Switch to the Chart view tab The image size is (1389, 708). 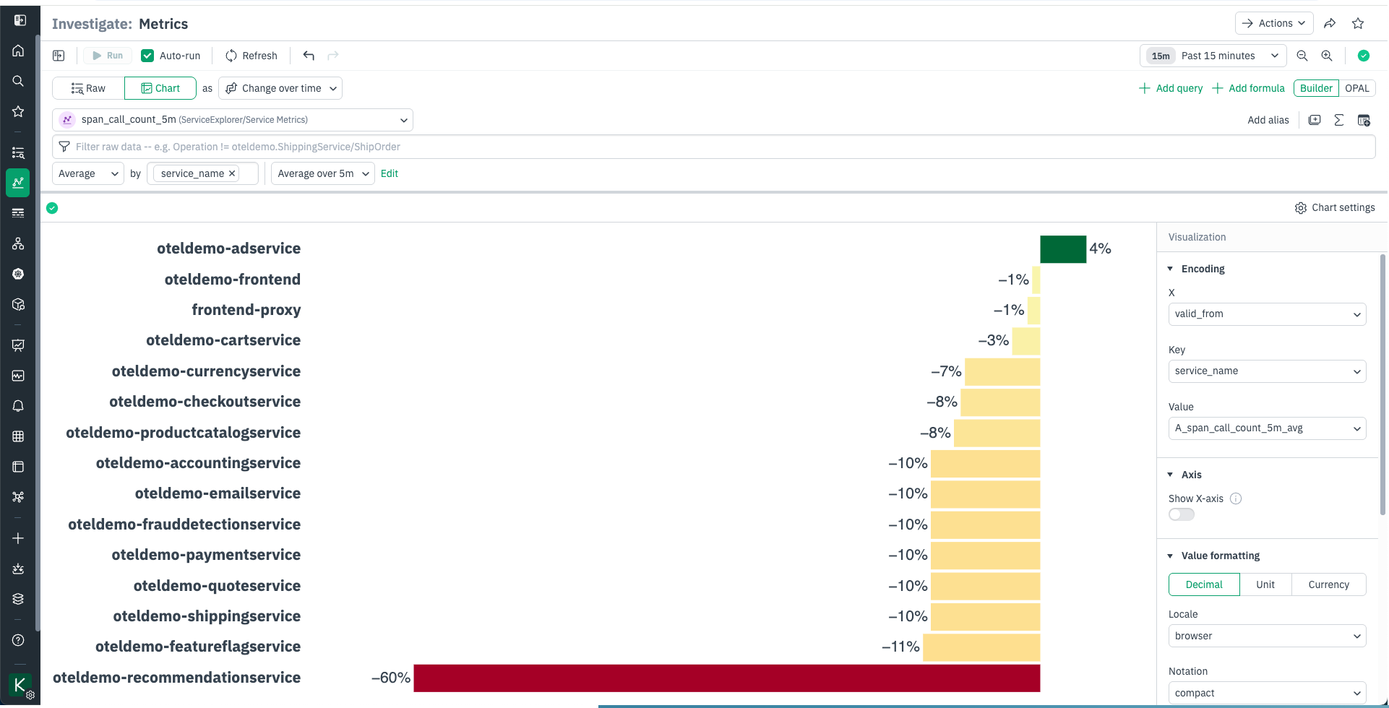pyautogui.click(x=160, y=88)
